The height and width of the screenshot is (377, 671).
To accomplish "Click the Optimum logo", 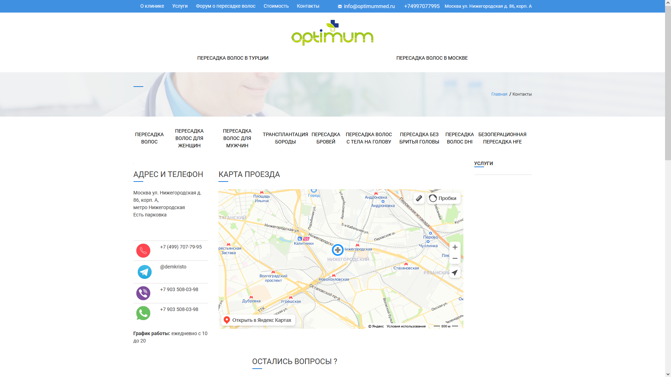I will tap(332, 33).
